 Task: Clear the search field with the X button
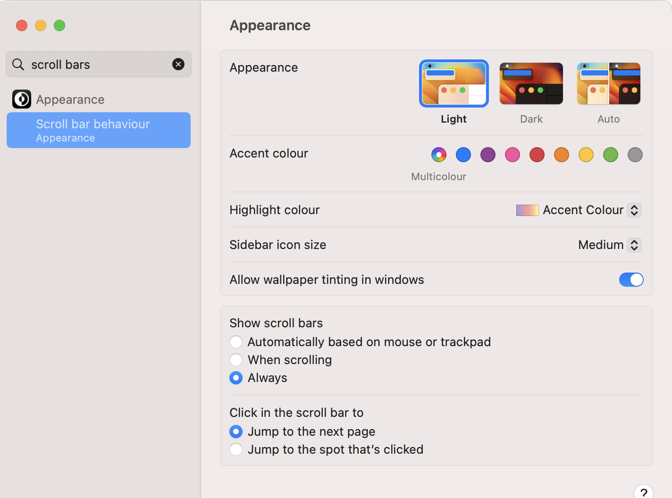178,64
